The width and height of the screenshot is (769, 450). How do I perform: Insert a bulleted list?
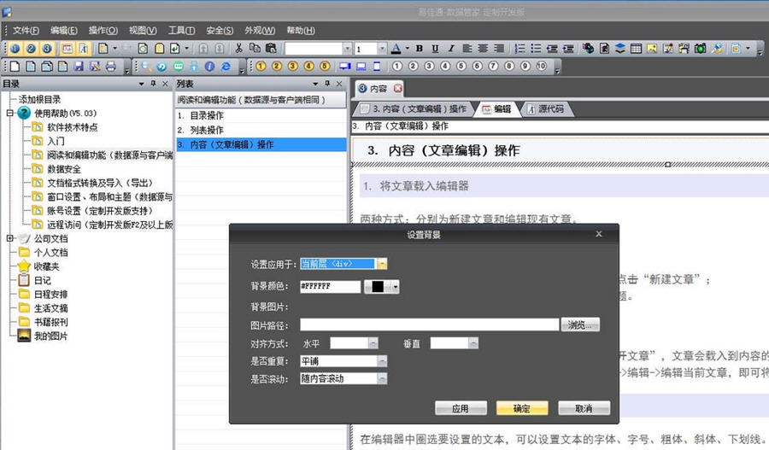point(536,48)
